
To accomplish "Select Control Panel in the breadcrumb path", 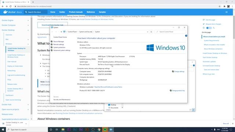I will [72, 32].
